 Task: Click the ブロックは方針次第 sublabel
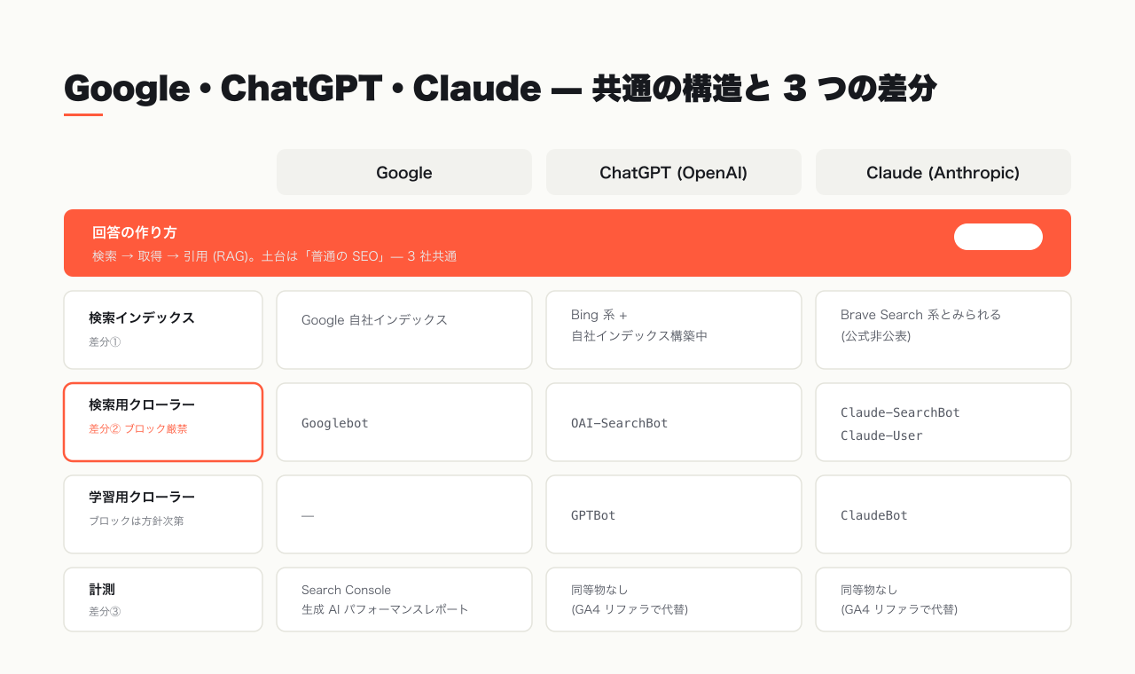point(137,521)
